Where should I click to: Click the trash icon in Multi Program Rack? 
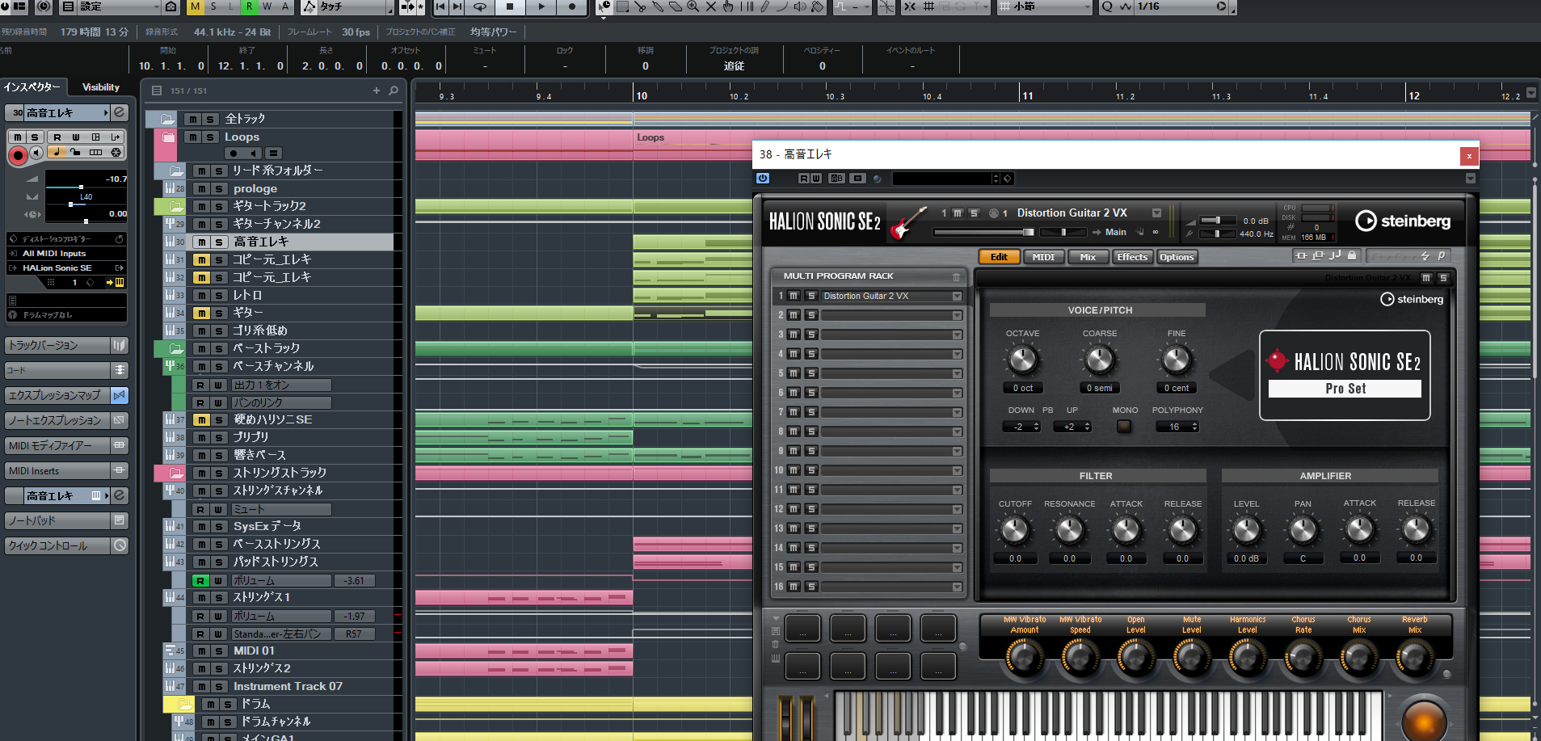point(956,276)
